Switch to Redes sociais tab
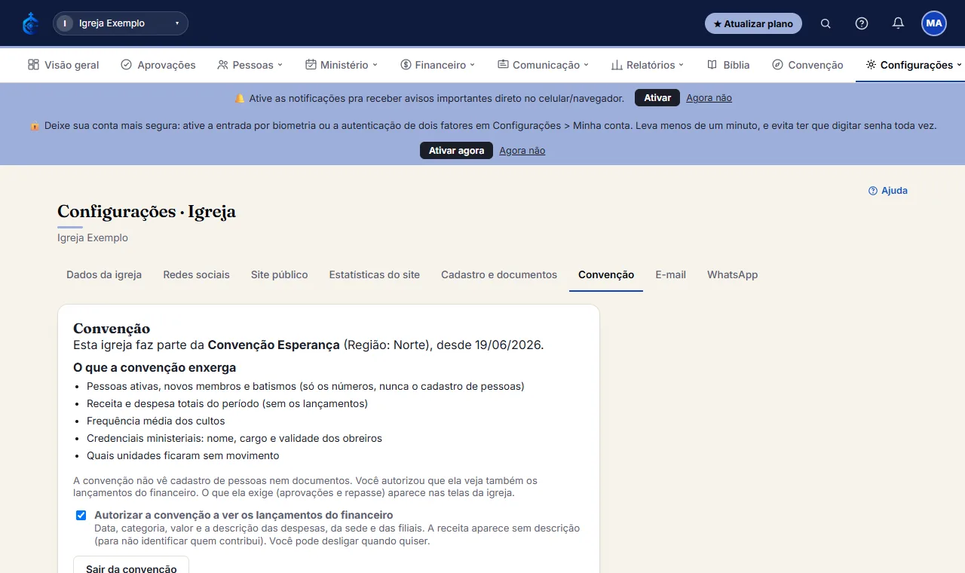The width and height of the screenshot is (965, 573). (196, 274)
